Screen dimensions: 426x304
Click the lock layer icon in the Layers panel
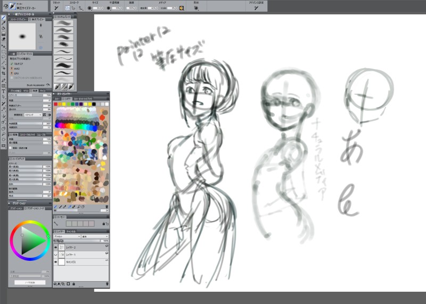pyautogui.click(x=73, y=284)
